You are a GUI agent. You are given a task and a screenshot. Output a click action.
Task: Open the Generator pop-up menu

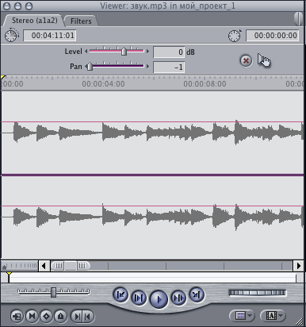[273, 316]
